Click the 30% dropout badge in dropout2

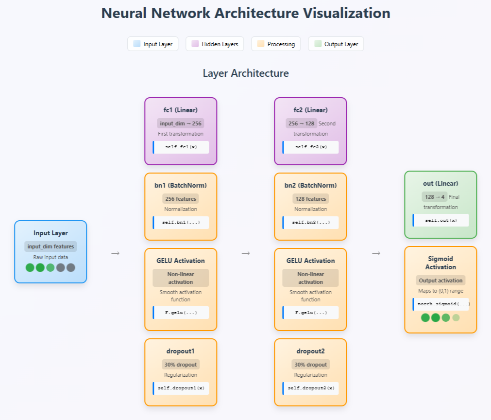click(x=311, y=365)
